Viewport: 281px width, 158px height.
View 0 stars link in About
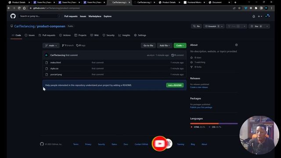pyautogui.click(x=196, y=57)
